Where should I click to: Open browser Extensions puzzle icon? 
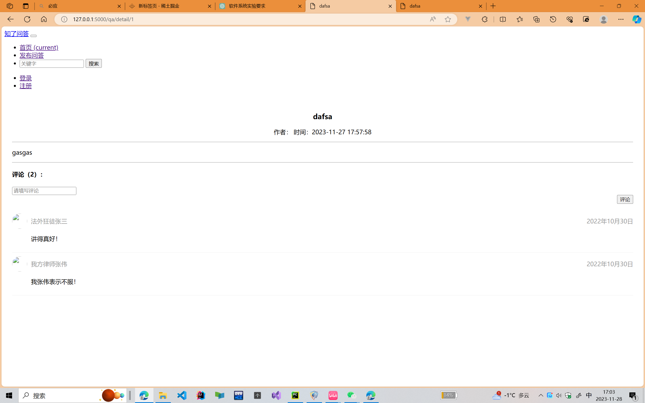485,19
